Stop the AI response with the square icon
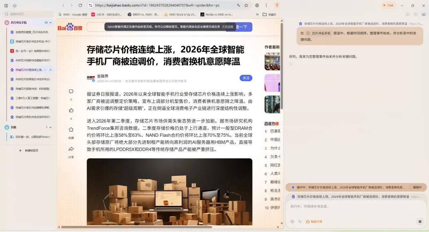429x232 pixels. pos(419,221)
